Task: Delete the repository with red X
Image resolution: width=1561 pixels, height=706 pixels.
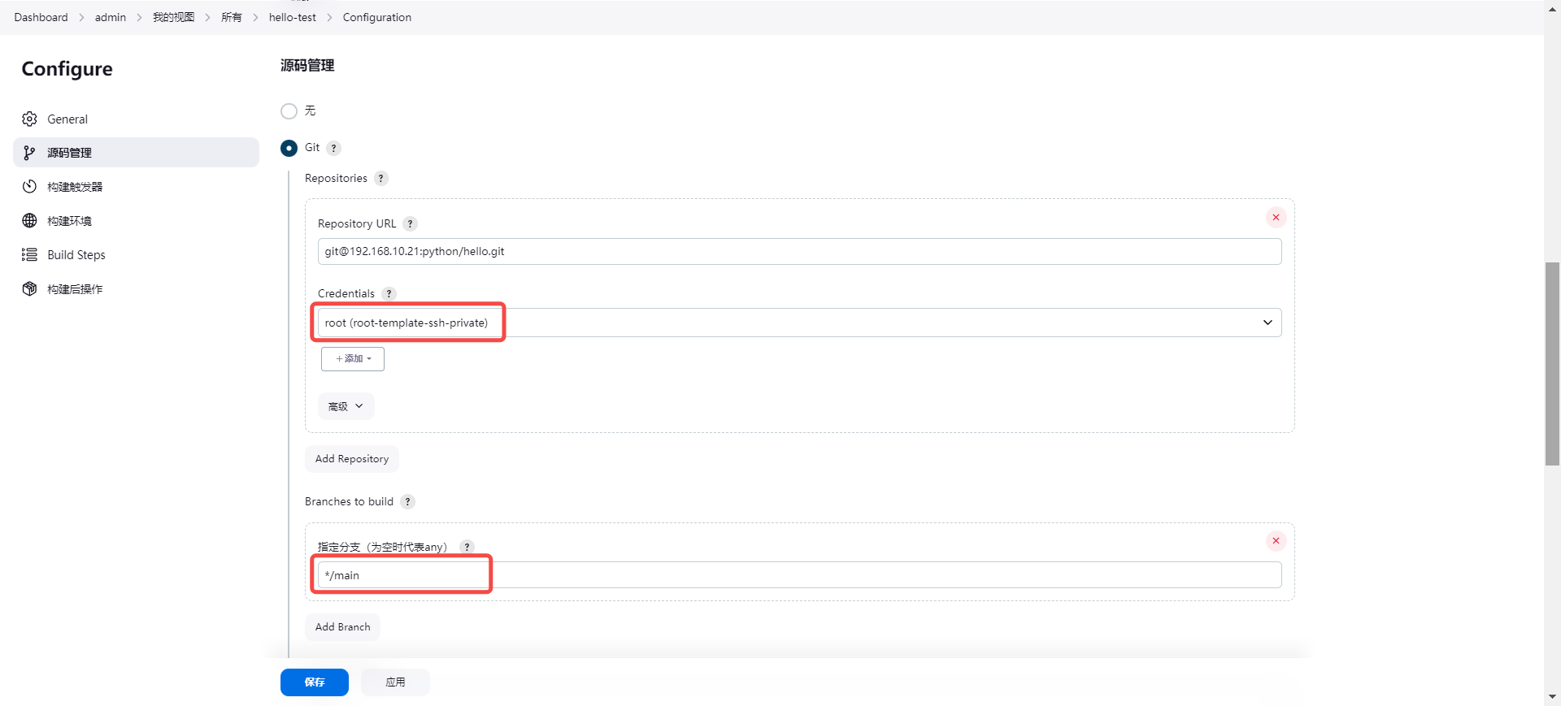Action: (x=1276, y=218)
